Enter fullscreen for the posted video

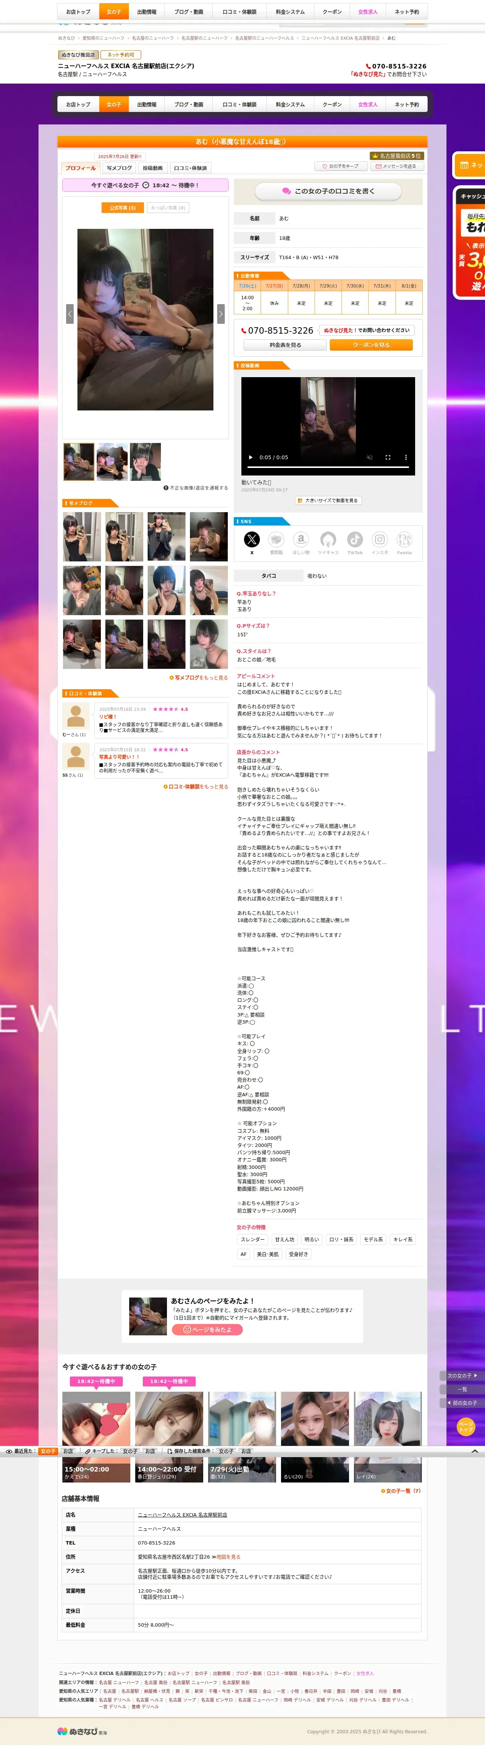pos(388,457)
